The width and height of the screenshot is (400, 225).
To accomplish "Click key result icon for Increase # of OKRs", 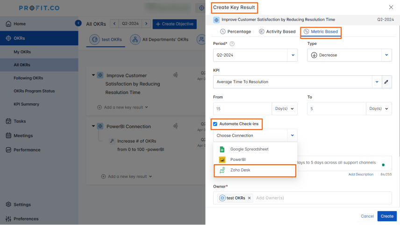I will pos(112,141).
